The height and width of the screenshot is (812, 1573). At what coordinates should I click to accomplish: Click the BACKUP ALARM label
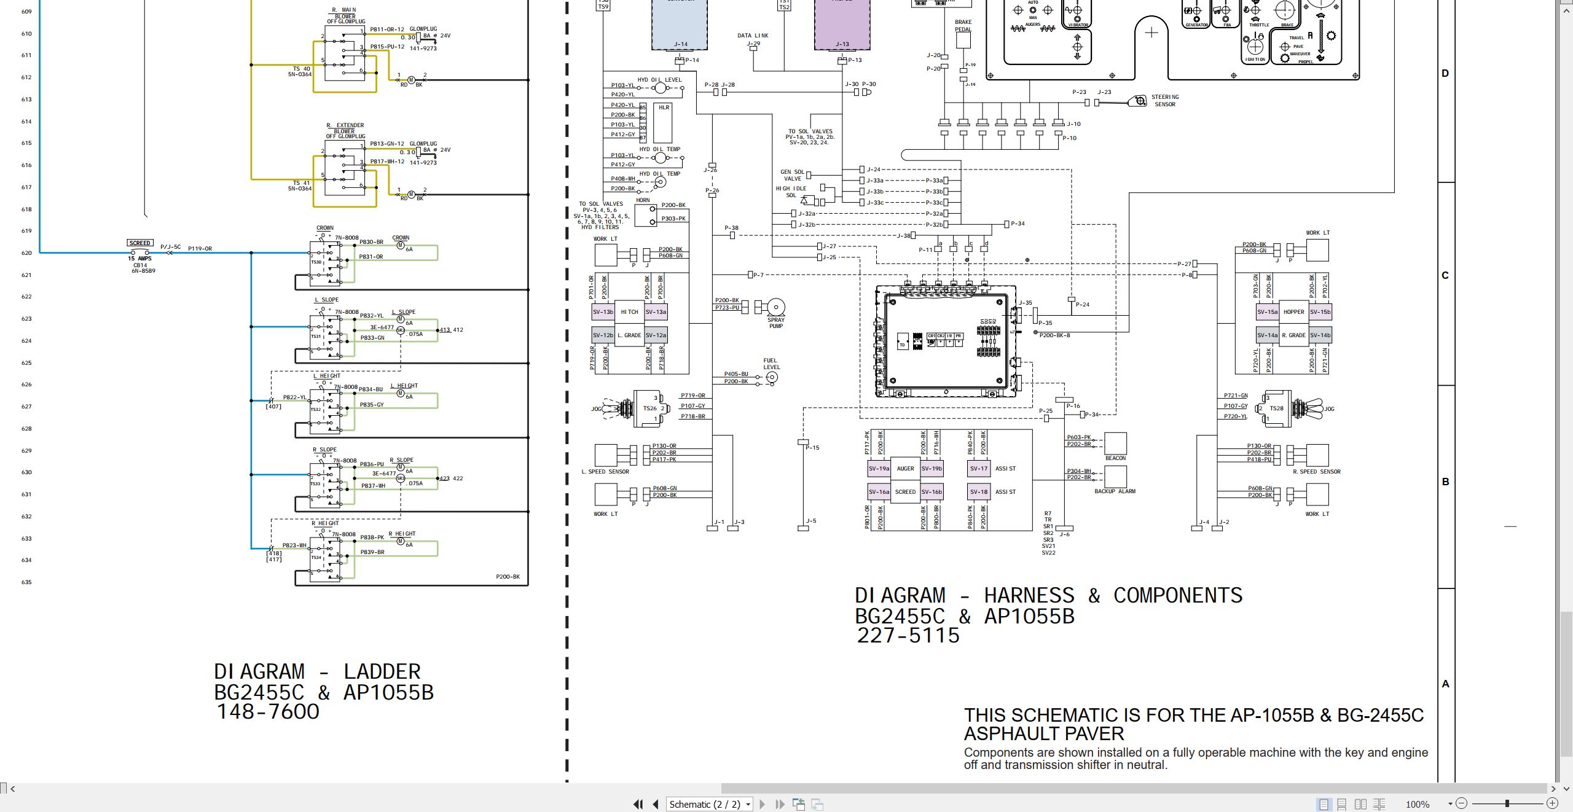(x=1115, y=491)
